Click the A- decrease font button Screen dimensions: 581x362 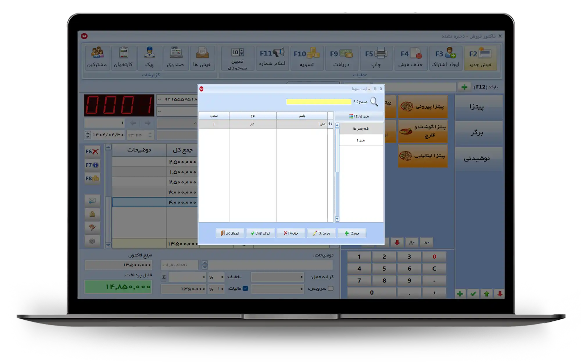coord(426,242)
